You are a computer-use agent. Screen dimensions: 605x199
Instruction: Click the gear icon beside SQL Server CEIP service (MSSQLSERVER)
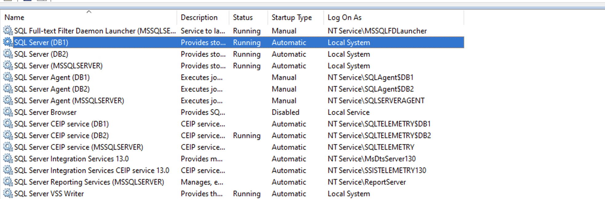click(8, 147)
